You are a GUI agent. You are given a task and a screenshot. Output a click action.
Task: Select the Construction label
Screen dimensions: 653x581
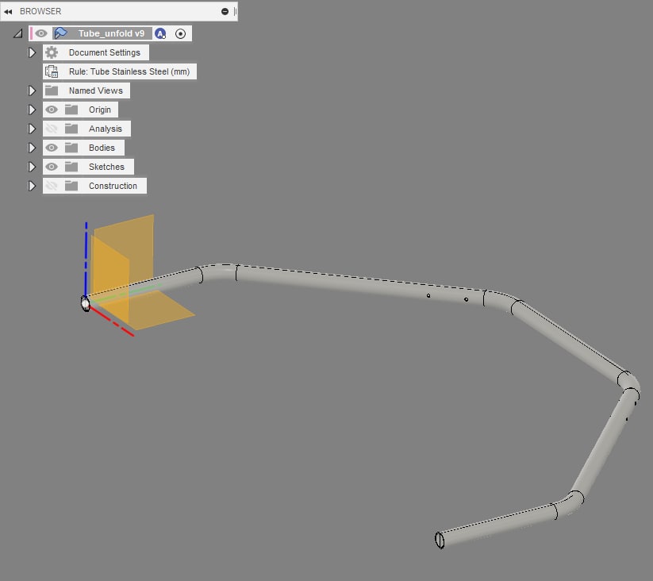click(x=113, y=186)
